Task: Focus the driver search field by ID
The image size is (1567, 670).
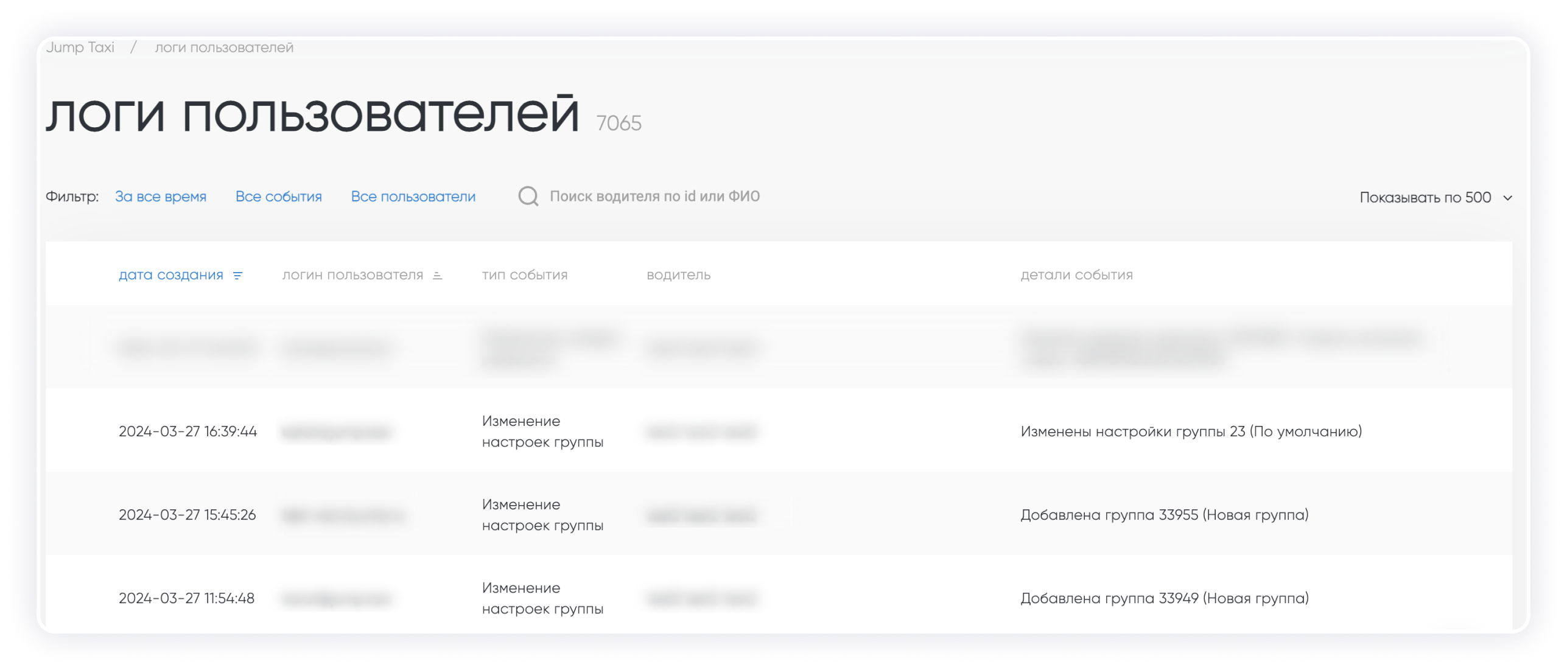Action: click(654, 197)
